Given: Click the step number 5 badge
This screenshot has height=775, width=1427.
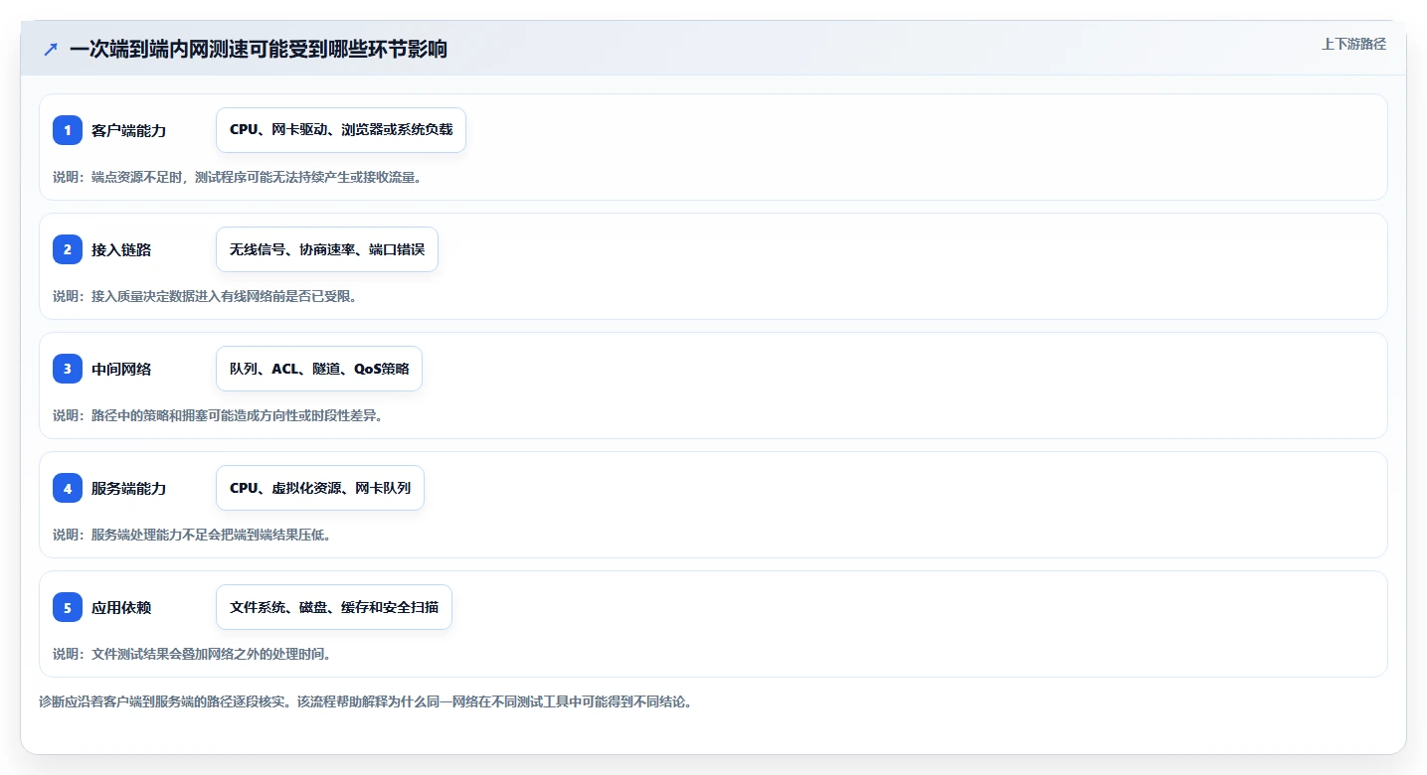Looking at the screenshot, I should 68,607.
